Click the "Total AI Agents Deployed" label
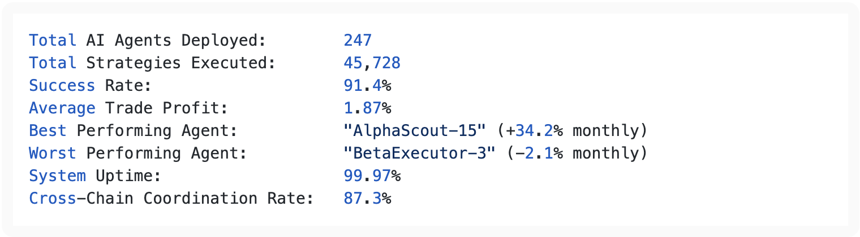 [147, 41]
